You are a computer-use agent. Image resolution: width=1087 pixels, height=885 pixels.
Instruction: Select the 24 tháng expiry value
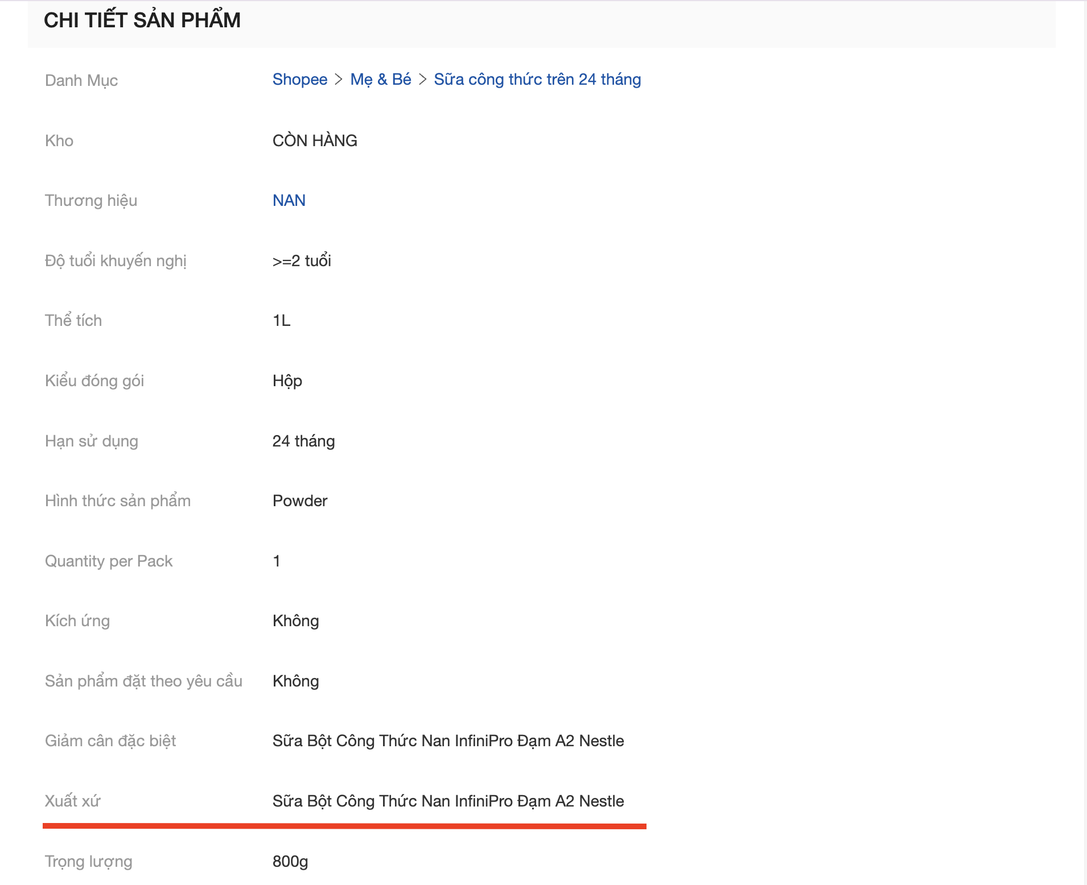tap(303, 441)
